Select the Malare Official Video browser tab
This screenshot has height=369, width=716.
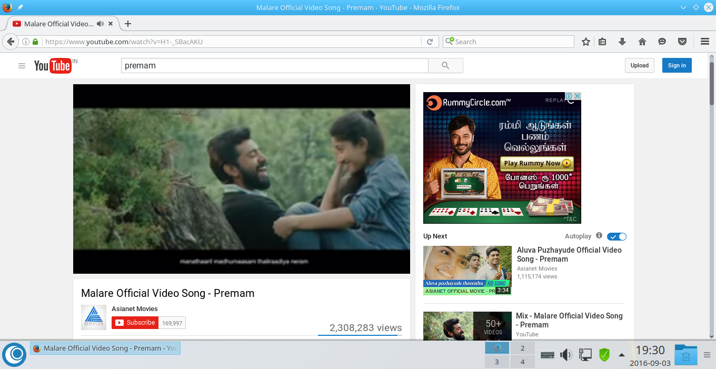point(59,24)
